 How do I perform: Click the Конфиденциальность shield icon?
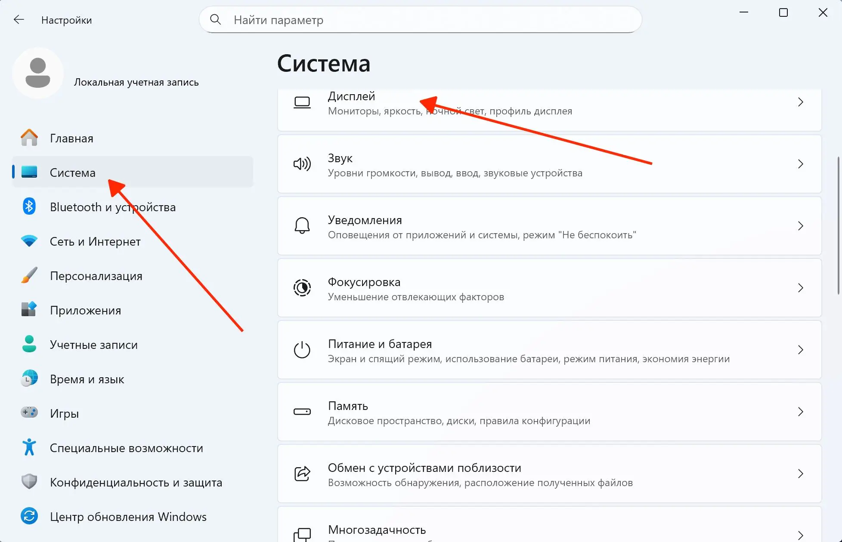(x=29, y=481)
